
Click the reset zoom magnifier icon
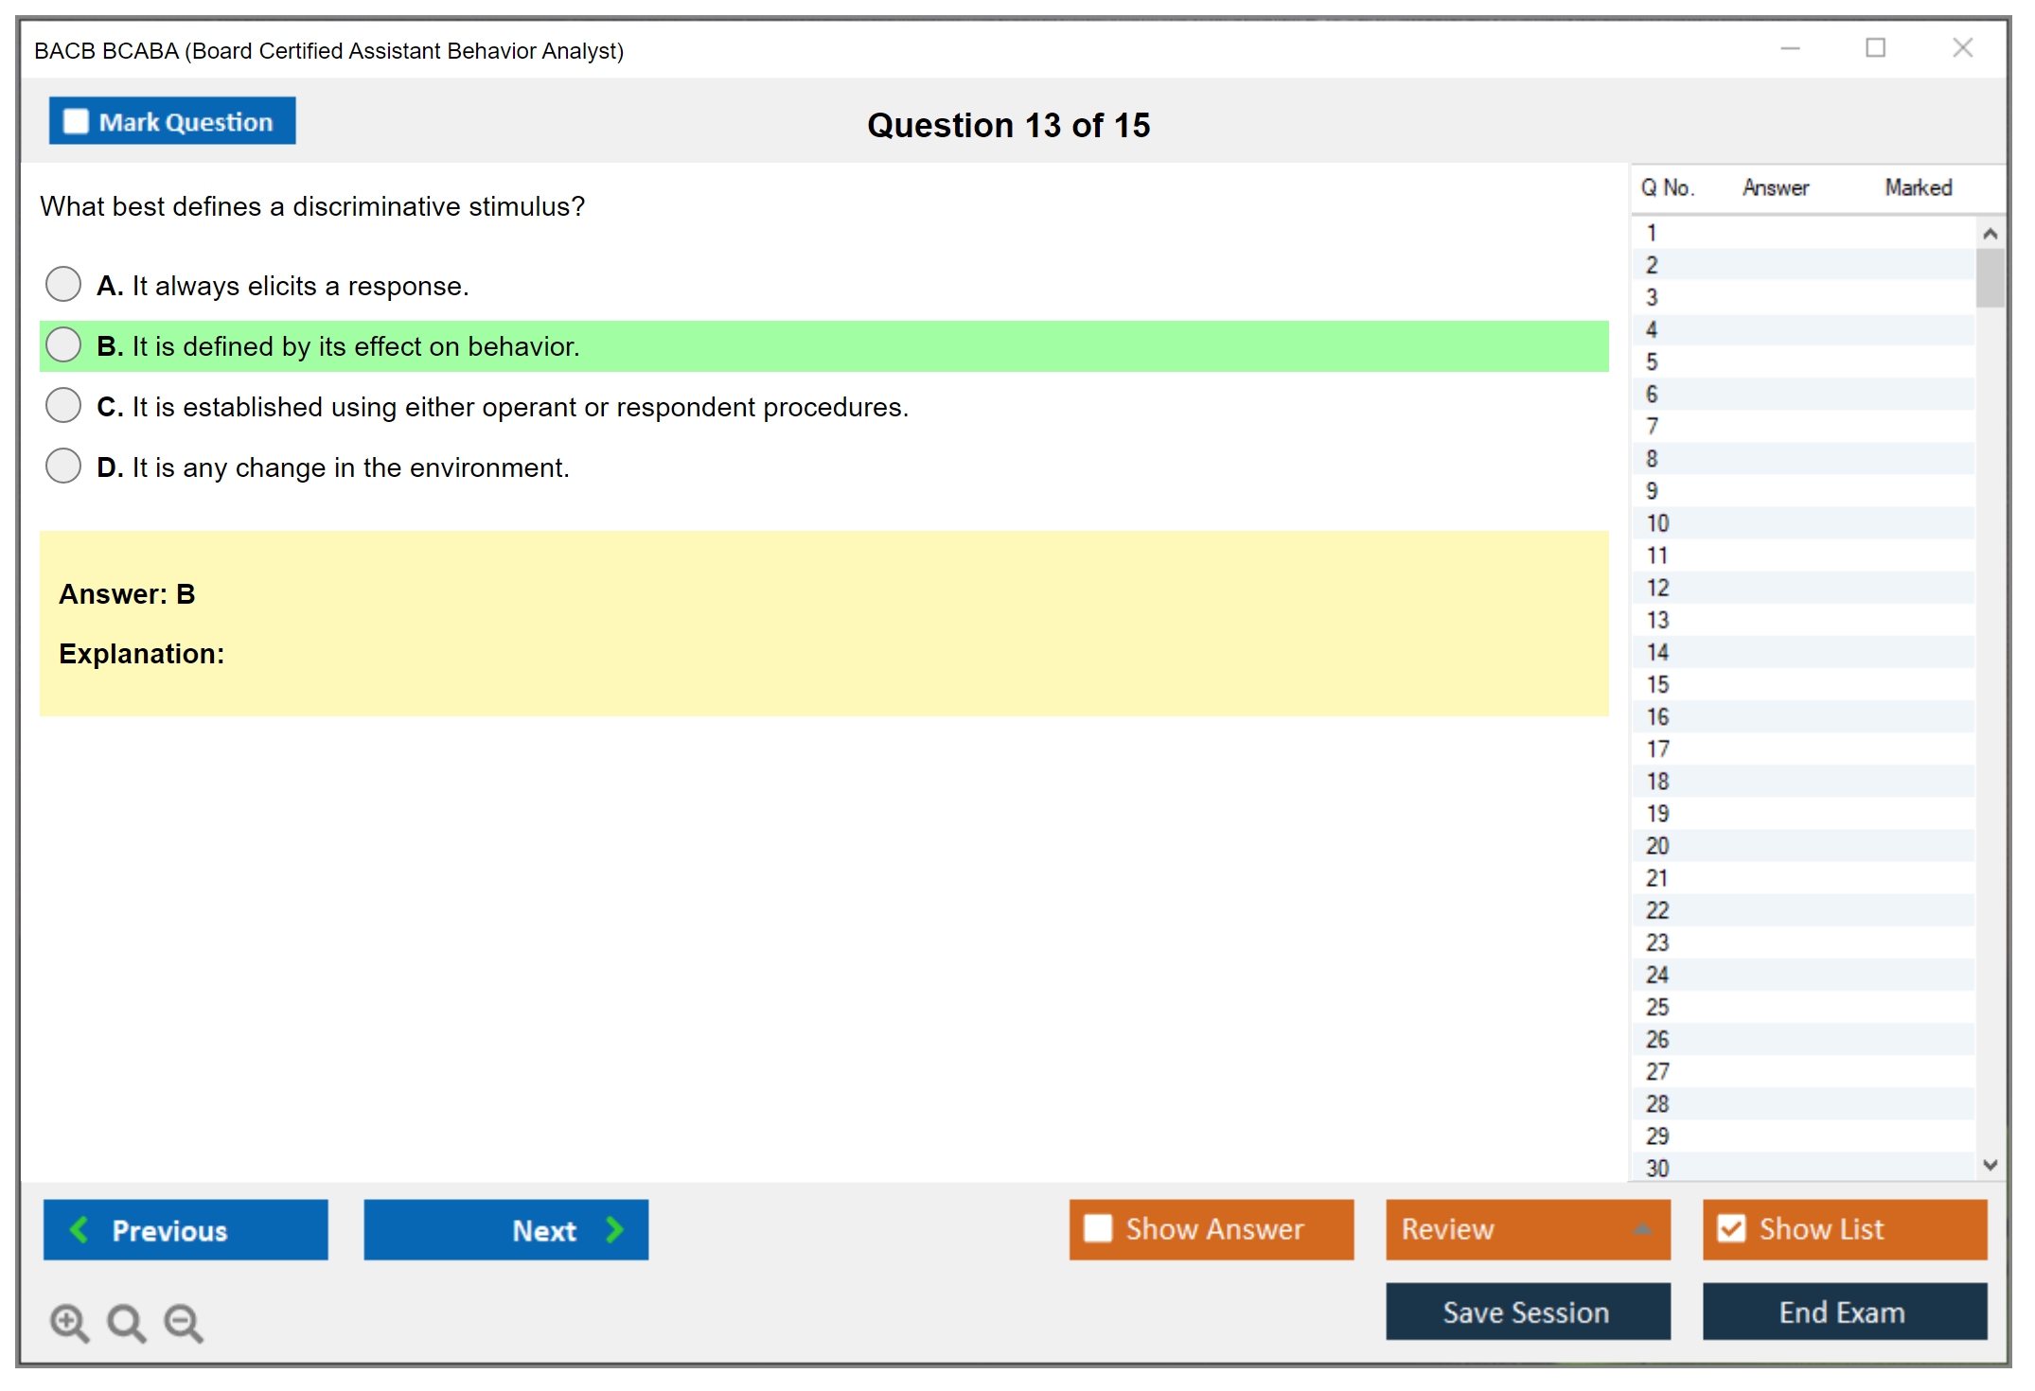click(x=126, y=1322)
